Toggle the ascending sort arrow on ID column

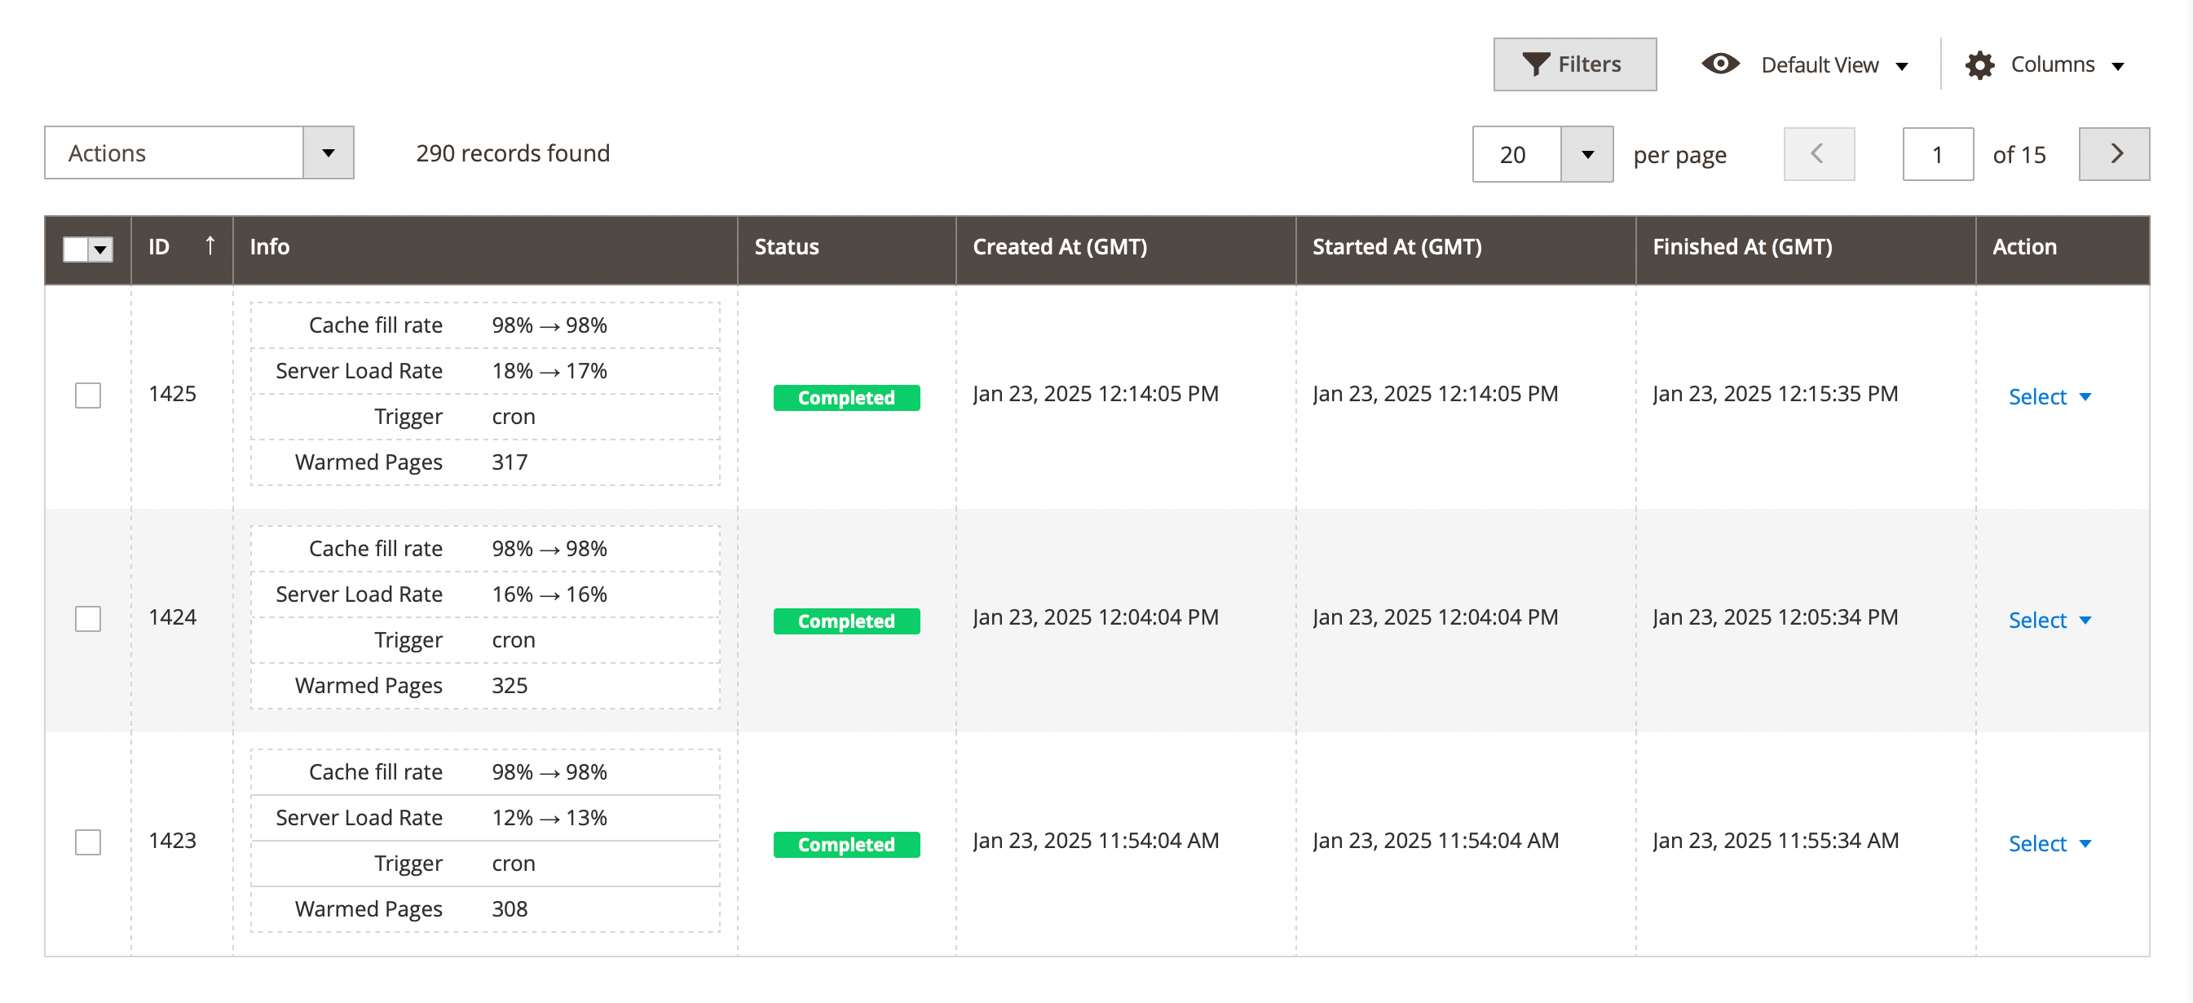pyautogui.click(x=210, y=245)
